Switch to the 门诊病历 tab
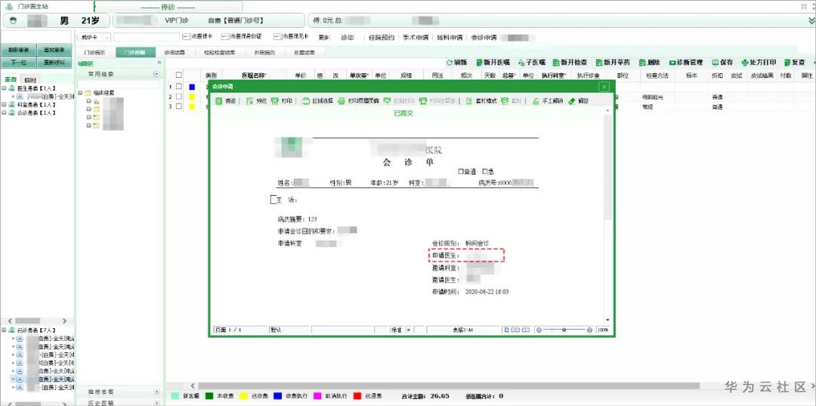The width and height of the screenshot is (816, 406). tap(94, 53)
